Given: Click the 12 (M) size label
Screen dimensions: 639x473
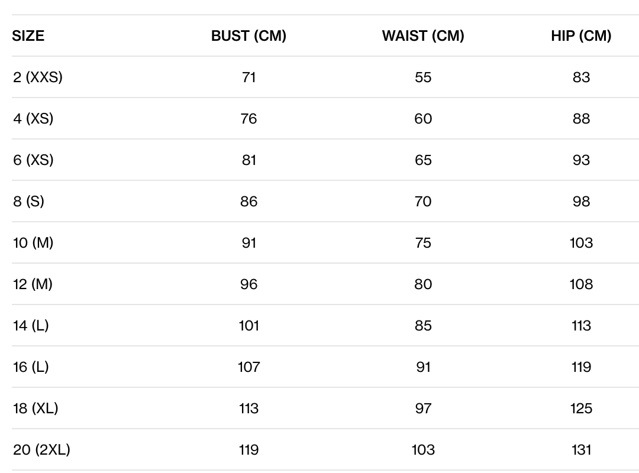Looking at the screenshot, I should click(x=33, y=284).
